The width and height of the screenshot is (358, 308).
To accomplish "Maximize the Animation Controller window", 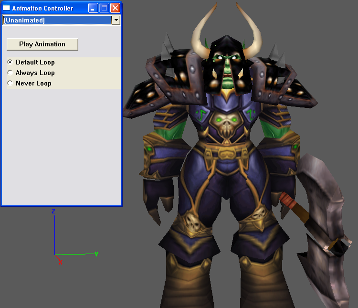I will pos(105,8).
